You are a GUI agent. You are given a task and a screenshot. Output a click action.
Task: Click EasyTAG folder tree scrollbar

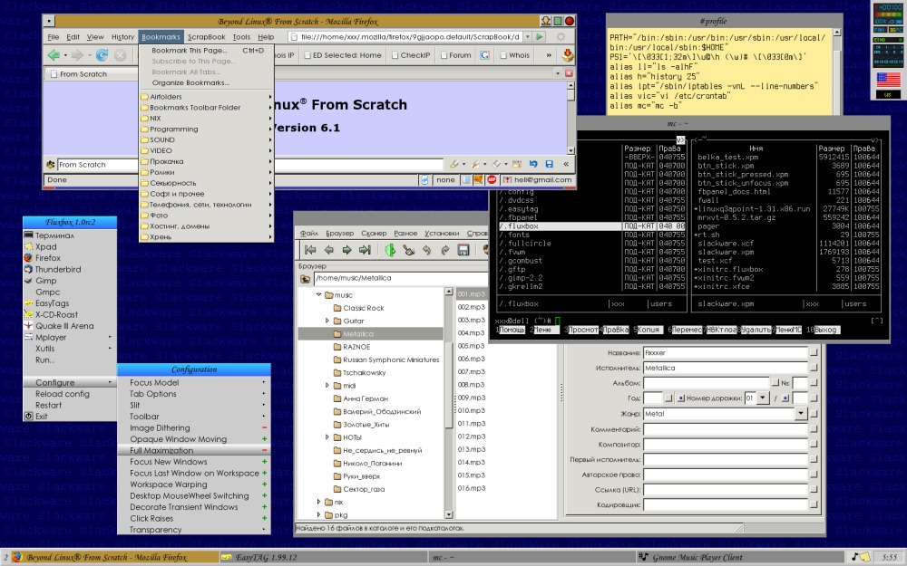pos(448,403)
